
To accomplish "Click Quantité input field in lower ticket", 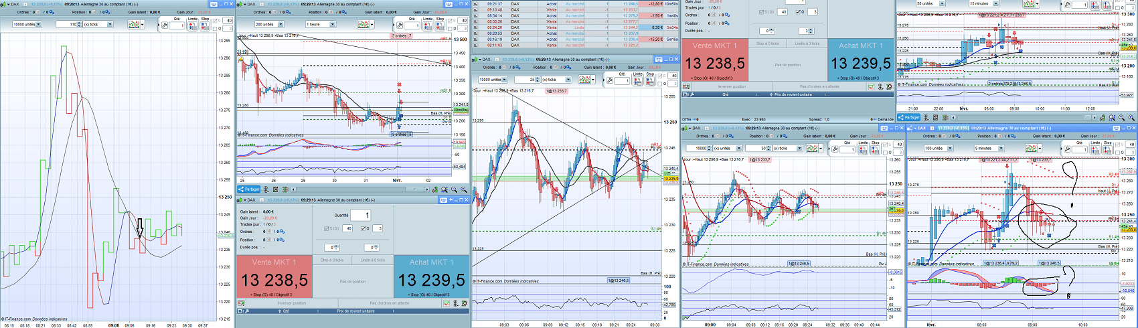I will [360, 216].
